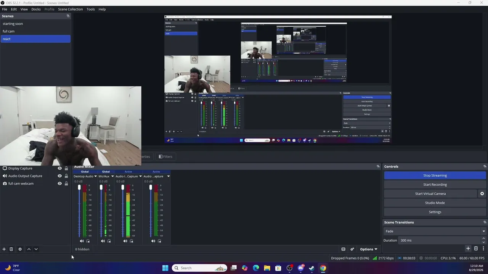Image resolution: width=488 pixels, height=274 pixels.
Task: Toggle monitoring icon for Audio ...apture channel
Action: click(159, 241)
